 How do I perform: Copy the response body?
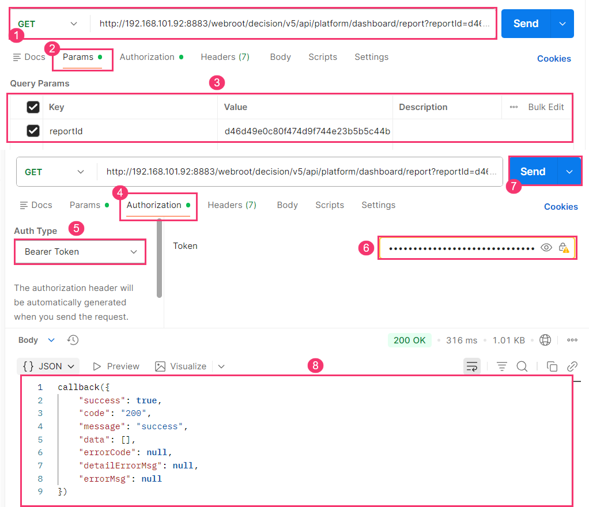[x=552, y=366]
